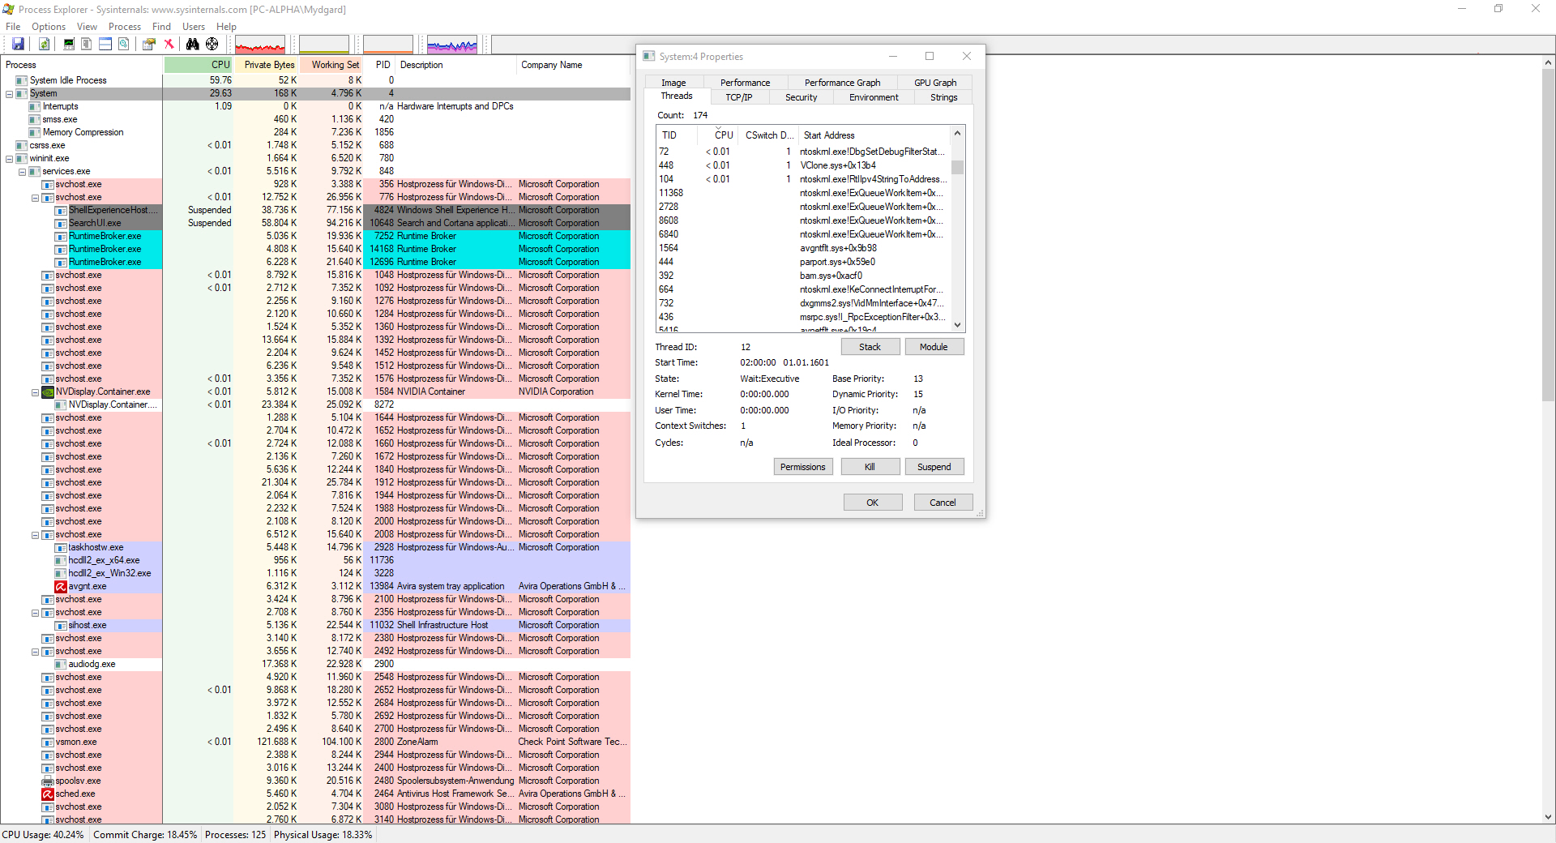
Task: Collapse the svchost.exe node with PID 2356
Action: click(x=35, y=612)
